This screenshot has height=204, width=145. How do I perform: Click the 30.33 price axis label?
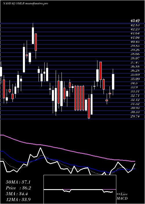(135, 112)
